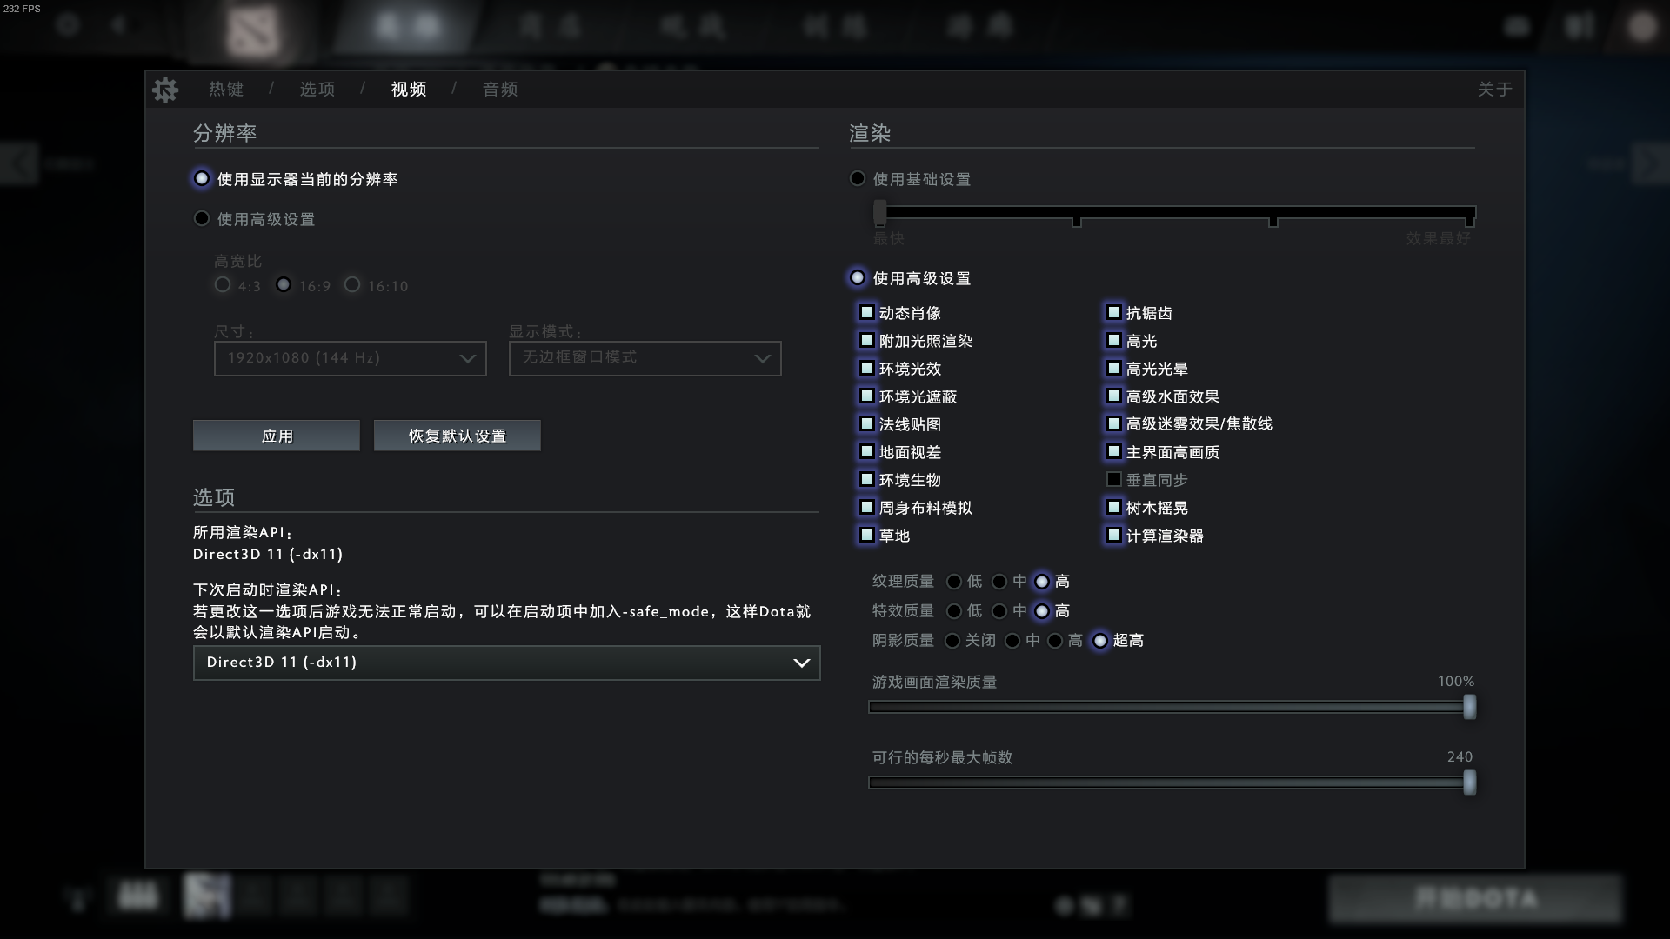Toggle the 动态肖像 checkbox
Screen dimensions: 1670x939
pos(867,312)
